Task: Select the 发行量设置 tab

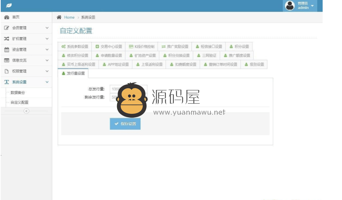Action: 73,73
